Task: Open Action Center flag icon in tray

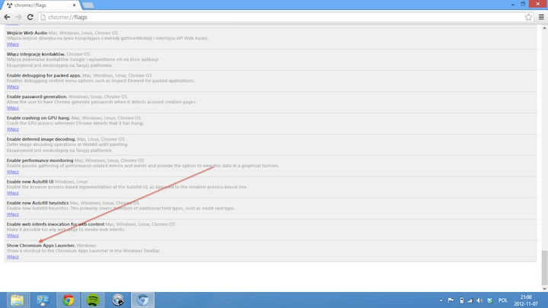Action: (x=451, y=300)
